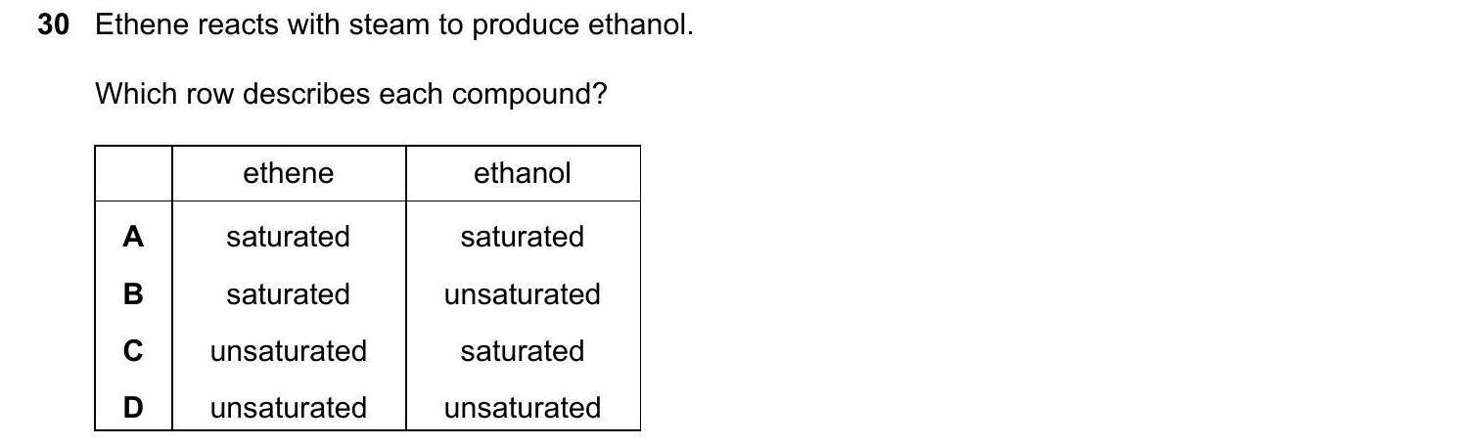
Task: Select row D's ethene 'unsaturated' cell
Action: coord(288,408)
